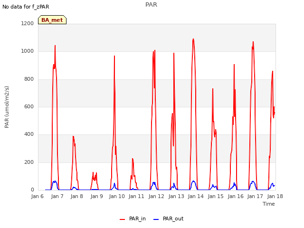The image size is (304, 228).
Task: Click the Jan 17 x-axis label
Action: pyautogui.click(x=255, y=196)
